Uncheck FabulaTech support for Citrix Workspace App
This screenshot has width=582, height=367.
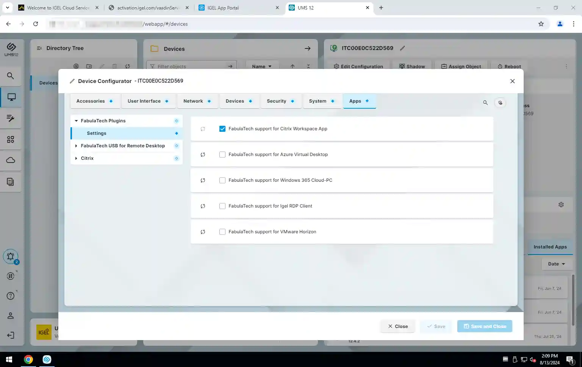point(222,129)
